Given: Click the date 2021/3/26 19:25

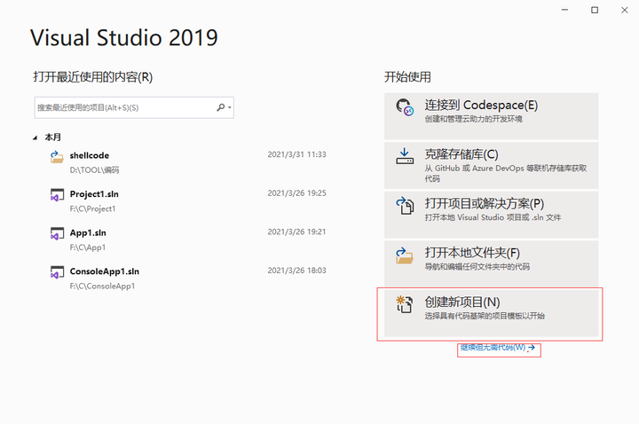Looking at the screenshot, I should coord(296,193).
